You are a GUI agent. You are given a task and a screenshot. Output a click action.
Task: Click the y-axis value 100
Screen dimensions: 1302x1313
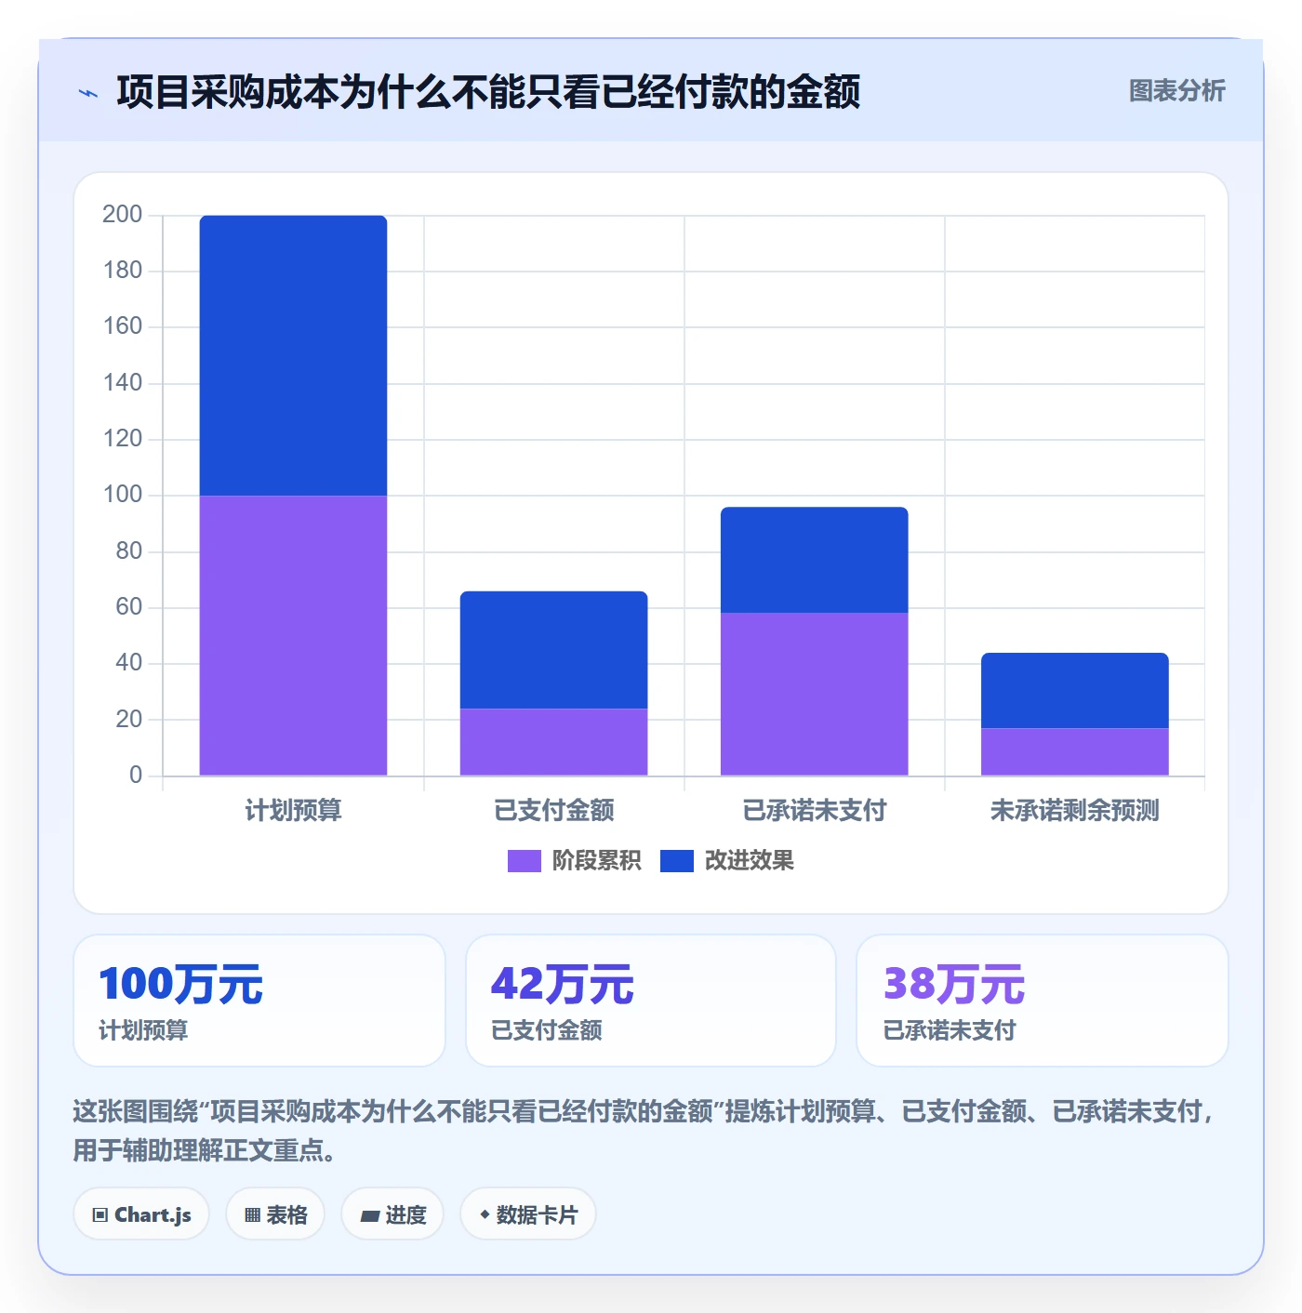coord(122,495)
